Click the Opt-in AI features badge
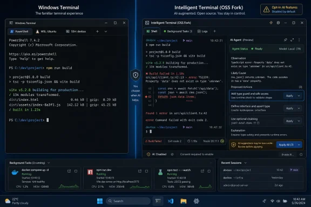The height and width of the screenshot is (207, 311). [x=281, y=9]
